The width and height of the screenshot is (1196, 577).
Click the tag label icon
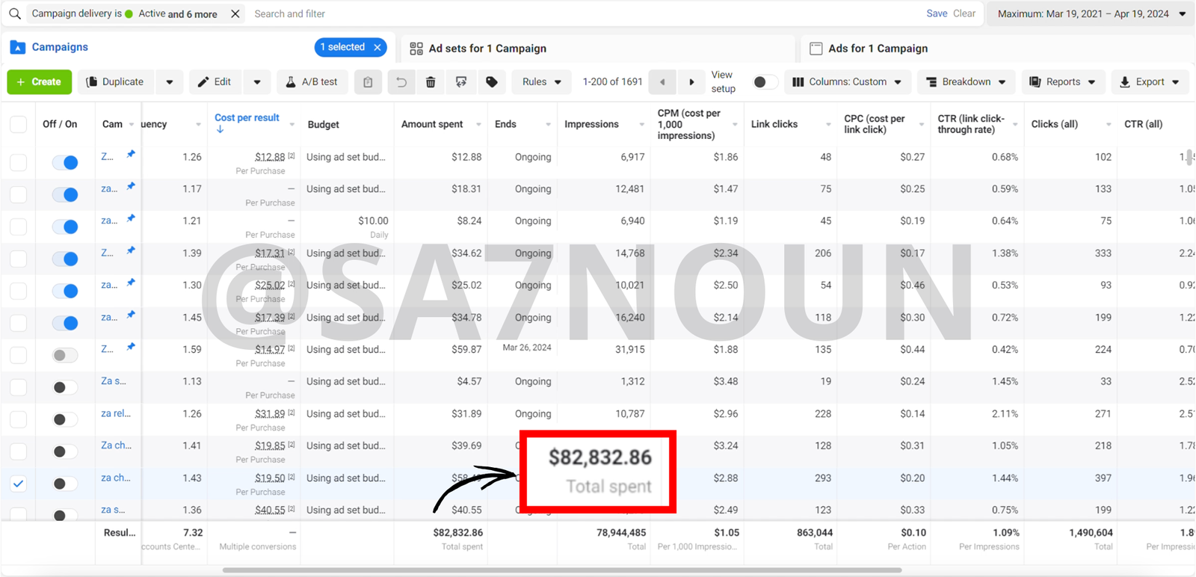click(x=492, y=82)
